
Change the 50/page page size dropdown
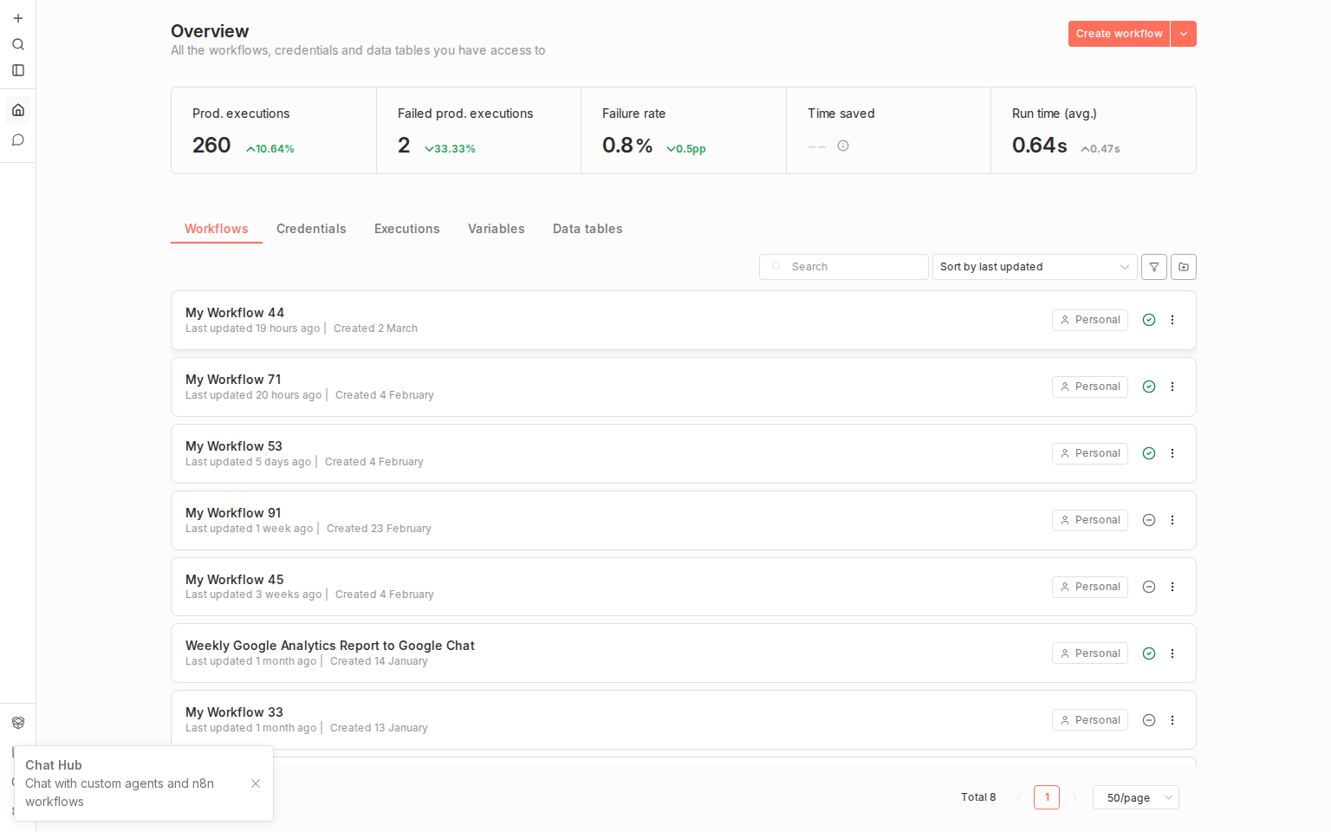tap(1136, 797)
